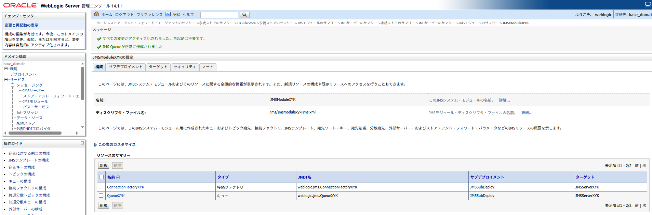Screen dimensions: 652x215
Task: Sort by ターゲット column header
Action: coord(585,177)
